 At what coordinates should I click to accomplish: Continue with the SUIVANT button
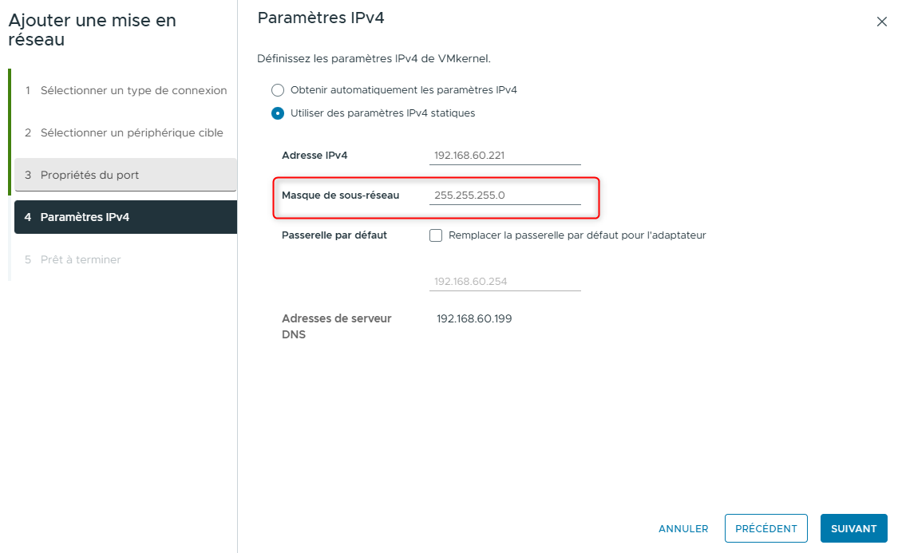tap(853, 528)
